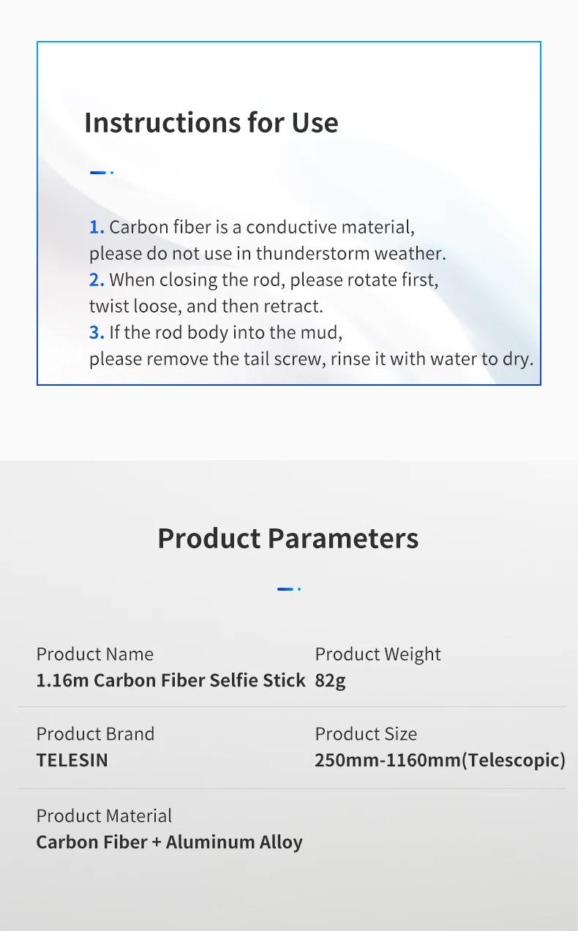This screenshot has width=578, height=931.
Task: Select the blue number 2 instruction marker
Action: click(97, 280)
